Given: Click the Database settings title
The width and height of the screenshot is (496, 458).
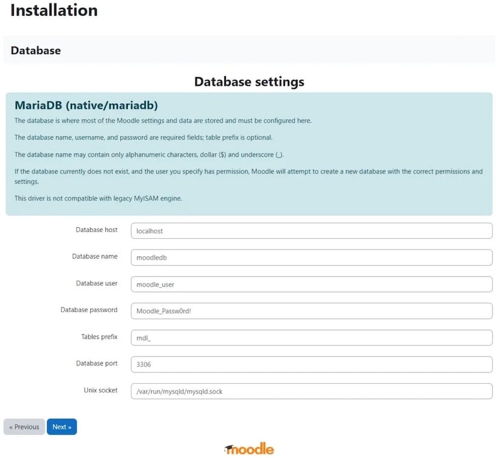Looking at the screenshot, I should (x=249, y=82).
